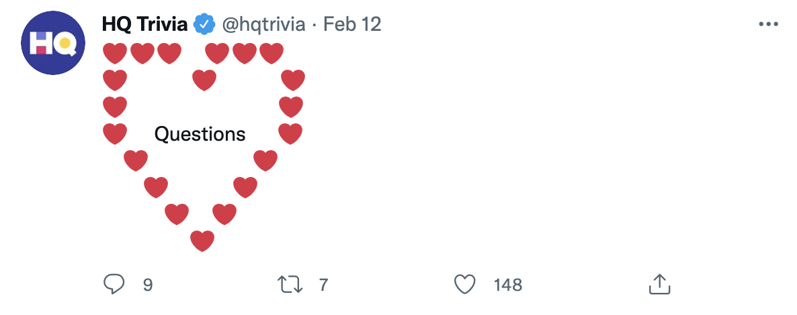Like the tweet with the heart outline icon
This screenshot has height=315, width=797.
tap(465, 284)
